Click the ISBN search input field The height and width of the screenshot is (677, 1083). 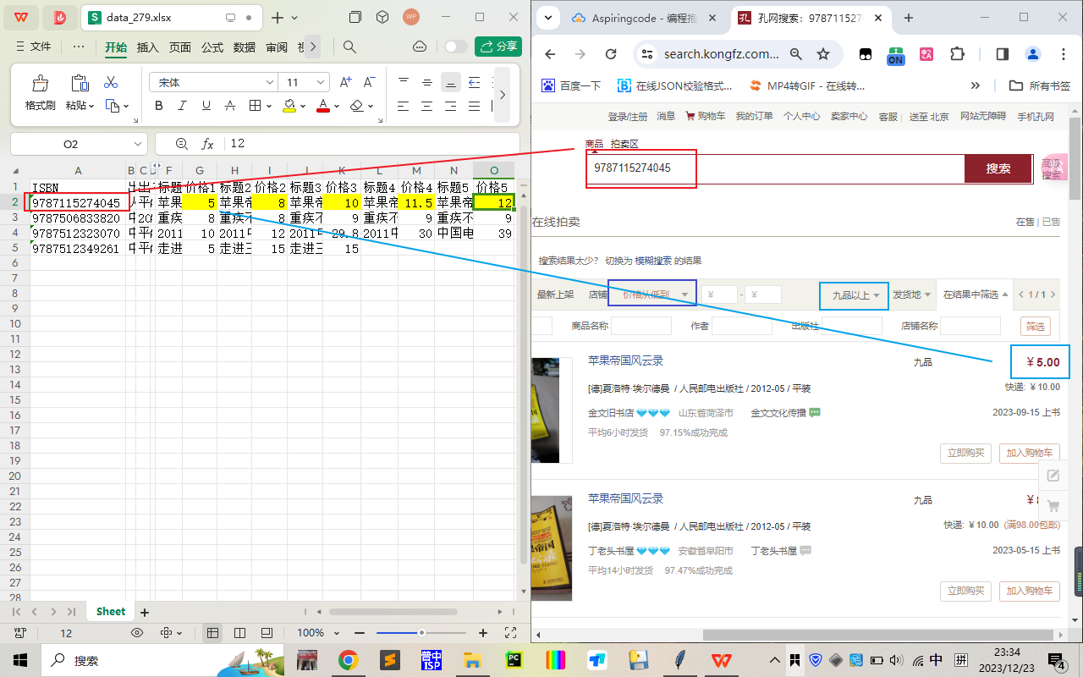(775, 168)
